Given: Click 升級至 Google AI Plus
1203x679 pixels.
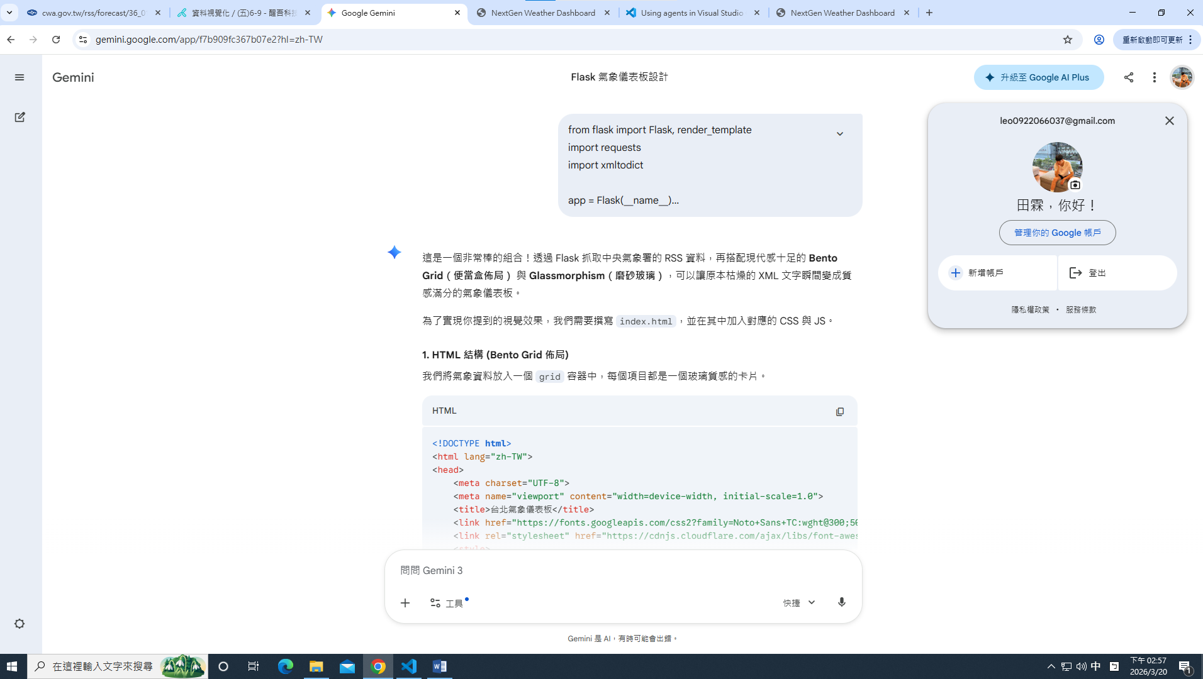Looking at the screenshot, I should [1039, 77].
